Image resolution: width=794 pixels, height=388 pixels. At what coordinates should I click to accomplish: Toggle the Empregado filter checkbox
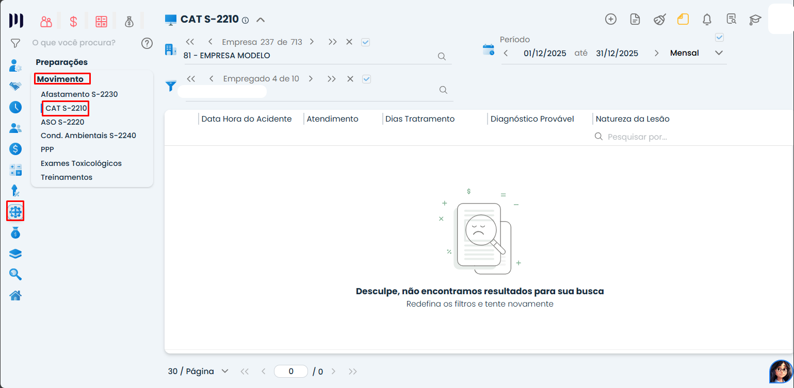pyautogui.click(x=367, y=79)
